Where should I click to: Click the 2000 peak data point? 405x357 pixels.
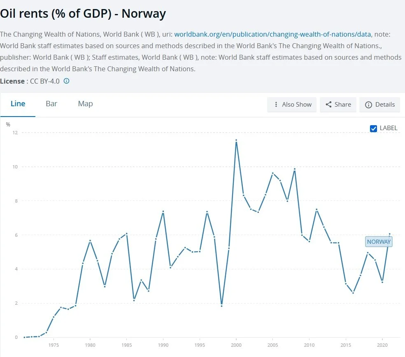[236, 140]
